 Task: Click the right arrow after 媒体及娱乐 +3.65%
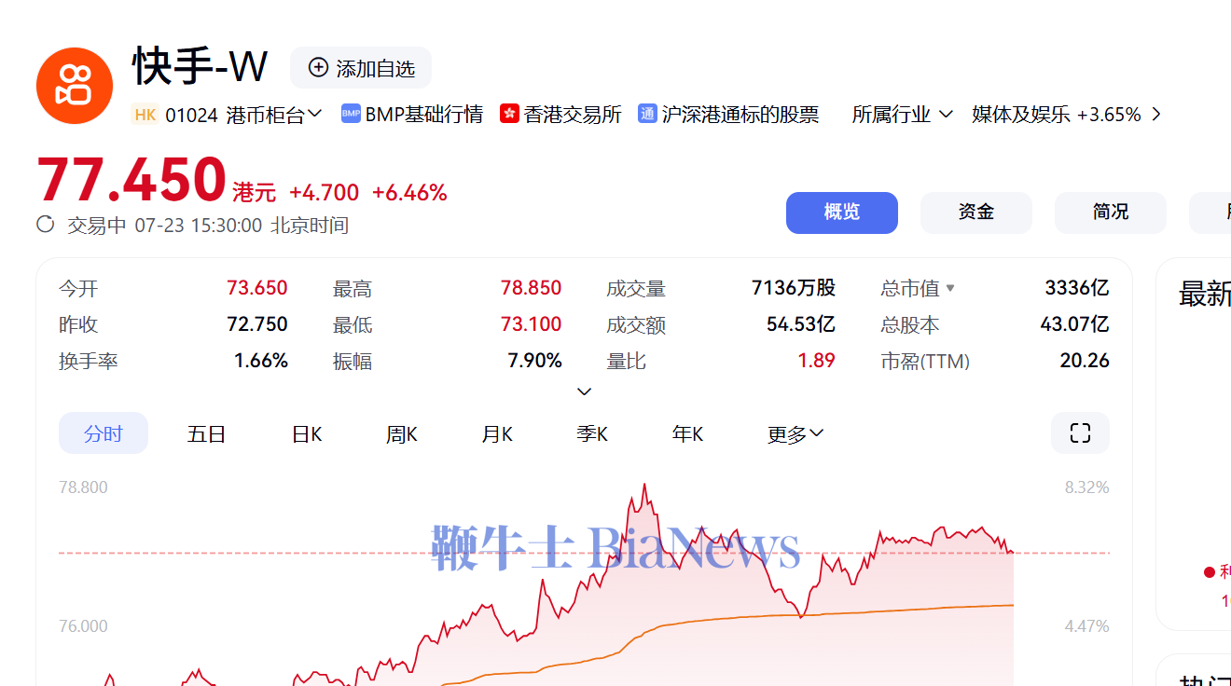click(x=1156, y=115)
